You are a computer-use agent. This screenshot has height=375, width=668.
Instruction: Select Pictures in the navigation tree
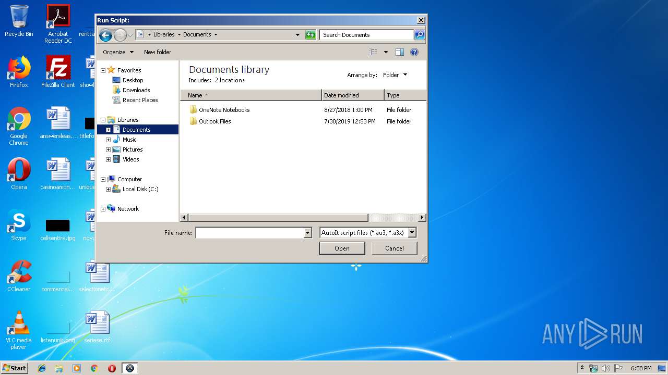(x=133, y=149)
